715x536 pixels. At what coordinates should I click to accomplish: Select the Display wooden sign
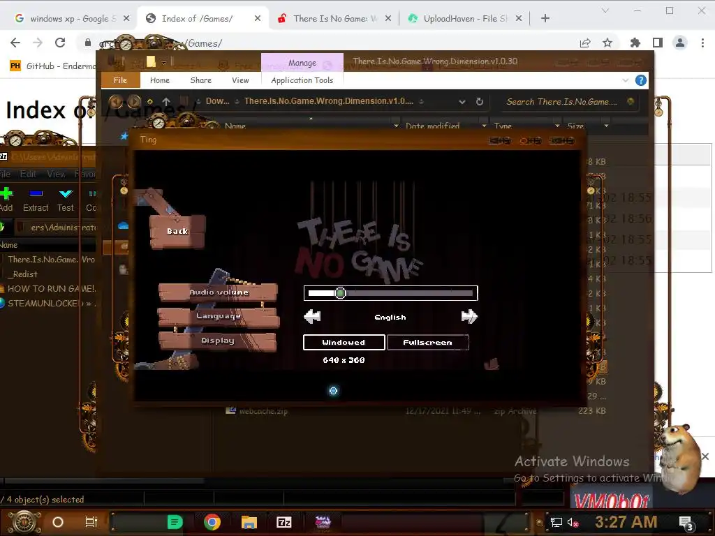218,341
